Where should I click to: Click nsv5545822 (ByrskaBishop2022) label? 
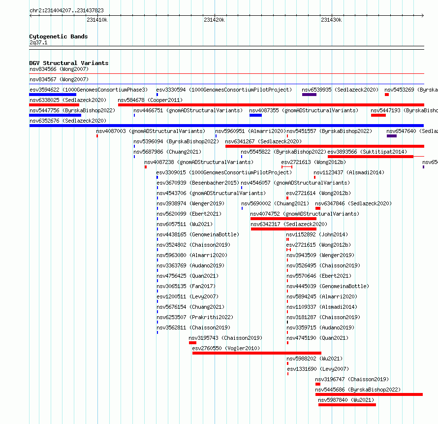[283, 152]
